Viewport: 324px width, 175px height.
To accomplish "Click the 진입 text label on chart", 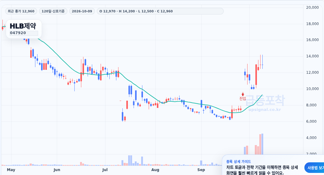I will [x=243, y=99].
